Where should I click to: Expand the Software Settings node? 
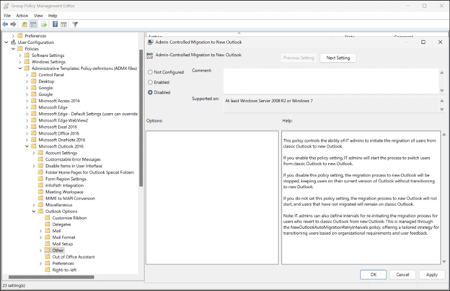click(x=20, y=55)
